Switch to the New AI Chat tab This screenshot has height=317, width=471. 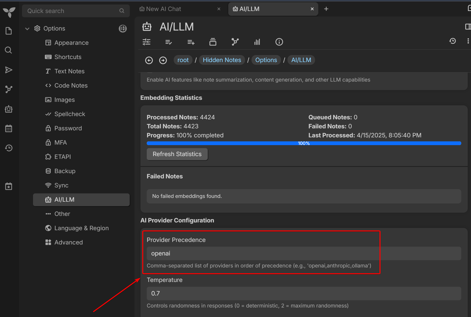164,9
